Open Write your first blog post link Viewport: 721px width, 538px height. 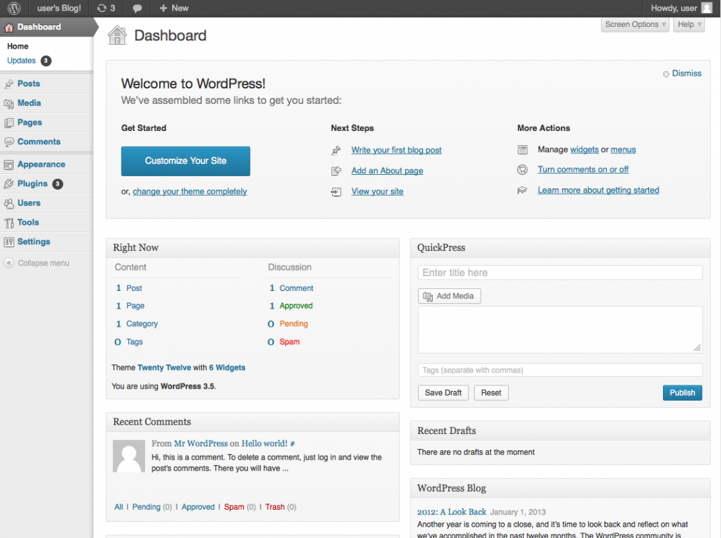coord(396,151)
